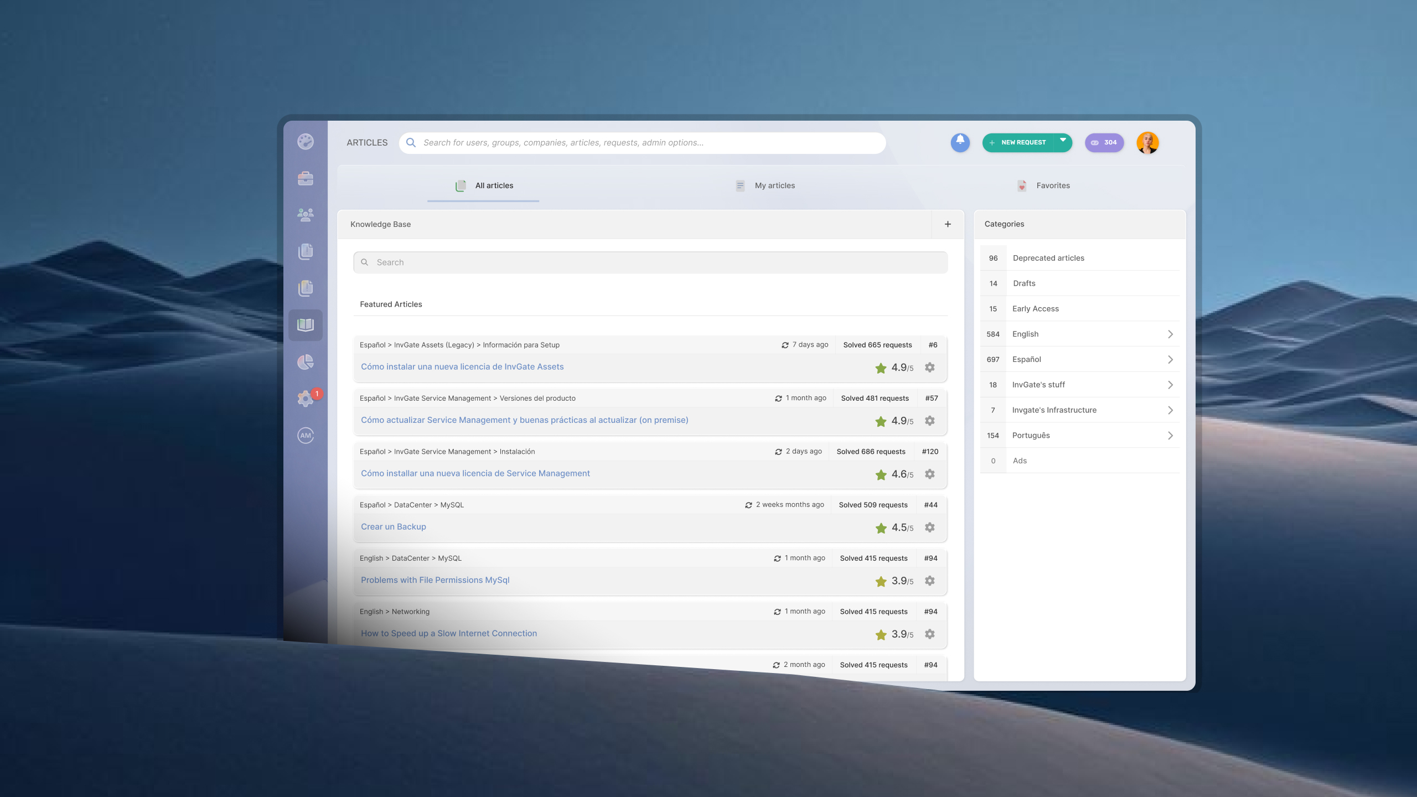
Task: Select the Drafts category
Action: click(1079, 283)
